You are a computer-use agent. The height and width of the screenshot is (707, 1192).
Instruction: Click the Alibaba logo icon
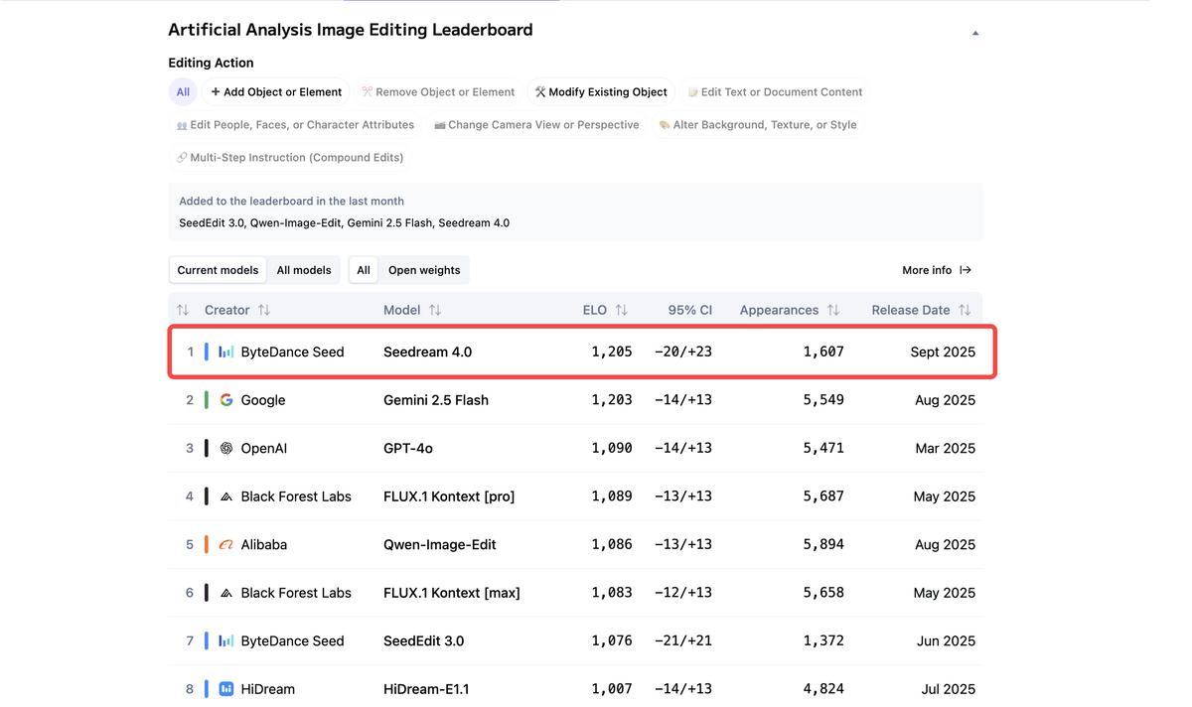pos(226,544)
